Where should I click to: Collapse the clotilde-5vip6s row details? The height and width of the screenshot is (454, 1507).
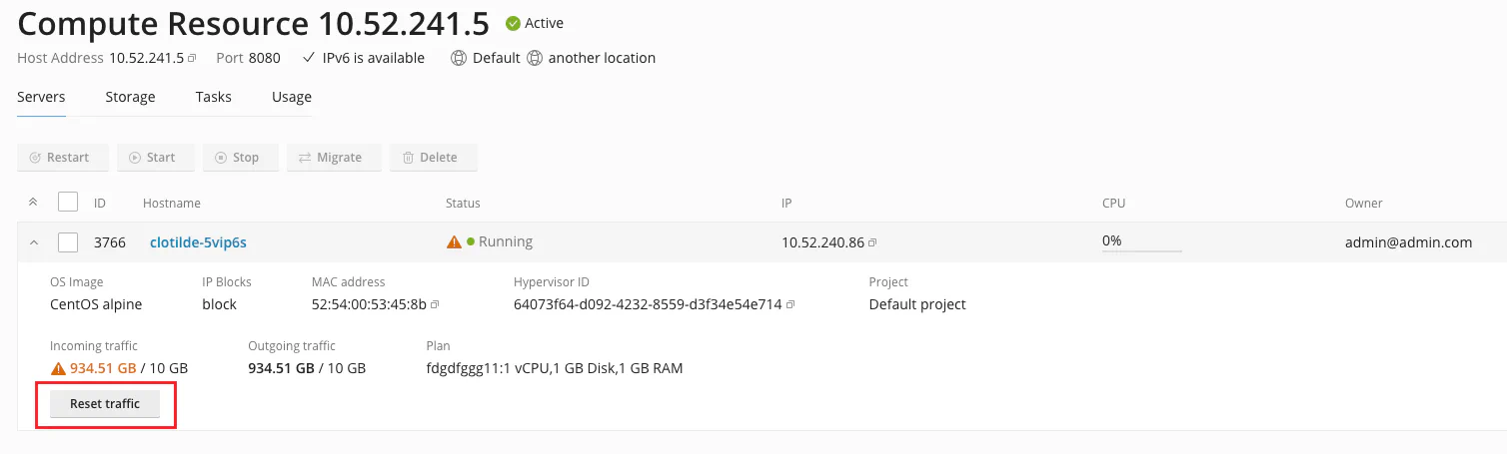coord(33,242)
